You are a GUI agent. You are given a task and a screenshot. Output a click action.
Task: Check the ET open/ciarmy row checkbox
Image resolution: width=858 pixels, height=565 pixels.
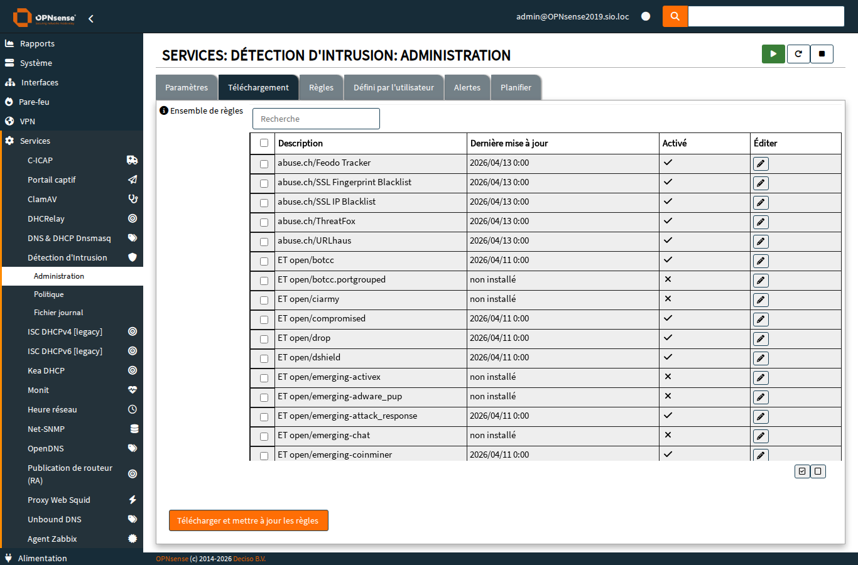pyautogui.click(x=264, y=300)
